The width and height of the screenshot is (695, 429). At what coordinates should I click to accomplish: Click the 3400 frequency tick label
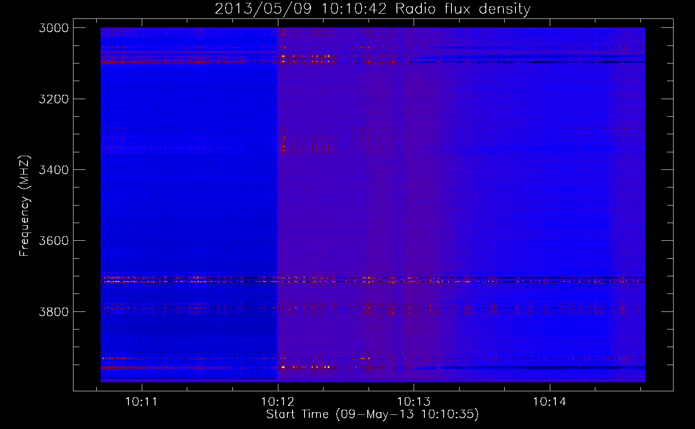click(x=54, y=170)
